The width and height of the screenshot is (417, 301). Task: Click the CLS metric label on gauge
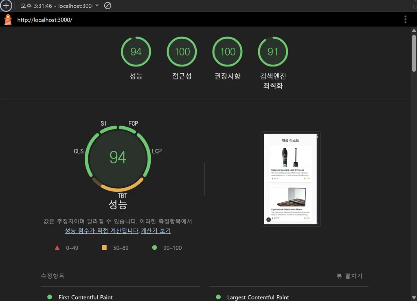click(x=79, y=151)
